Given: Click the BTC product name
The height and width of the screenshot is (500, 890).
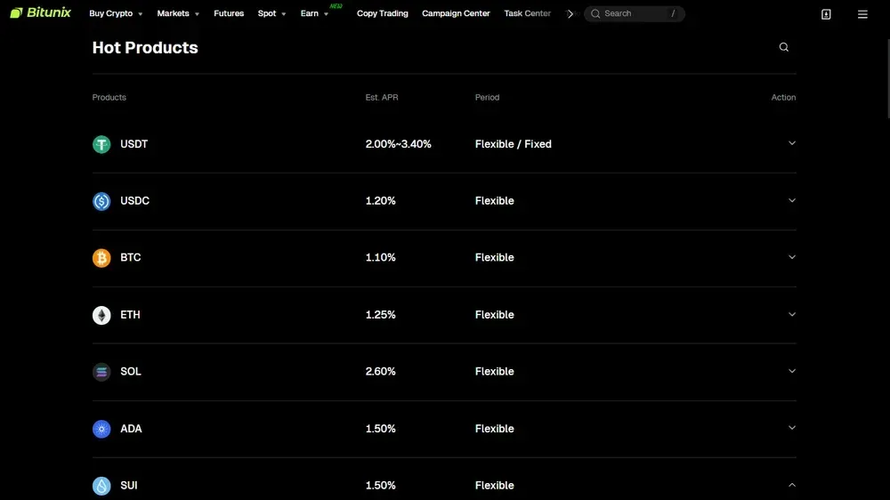Looking at the screenshot, I should click(131, 258).
